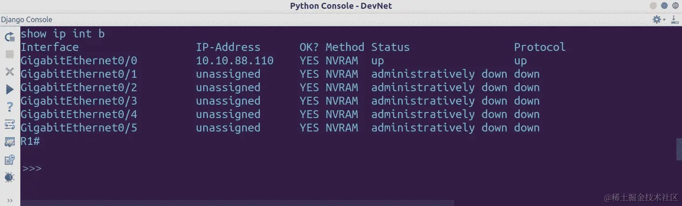Image resolution: width=682 pixels, height=206 pixels.
Task: Execute current statement with play icon
Action: tap(9, 89)
